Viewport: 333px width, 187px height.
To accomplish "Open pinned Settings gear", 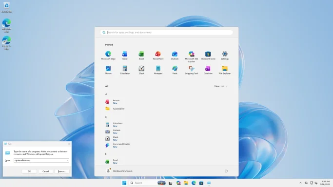I will pos(225,56).
